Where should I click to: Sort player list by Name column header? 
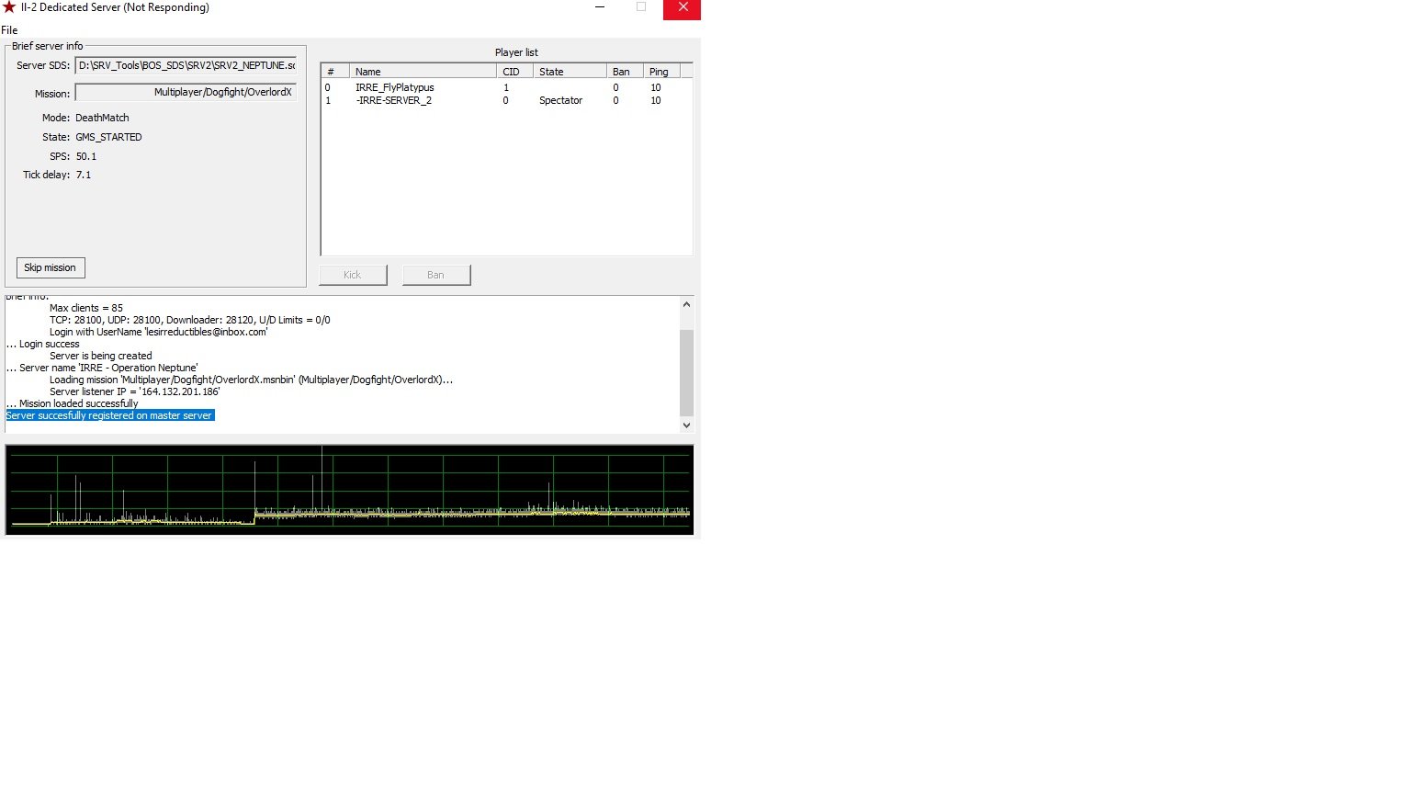tap(423, 71)
